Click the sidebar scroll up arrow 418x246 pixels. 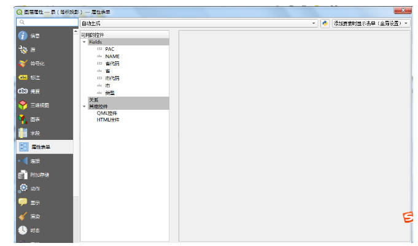tap(75, 31)
